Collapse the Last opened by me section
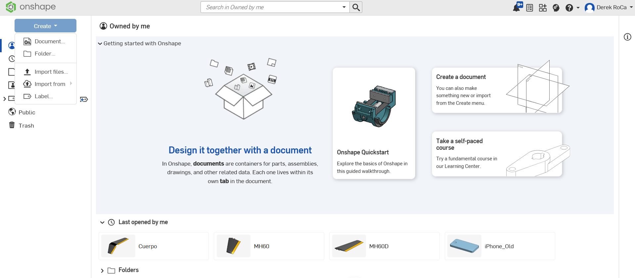This screenshot has height=278, width=635. coord(102,222)
